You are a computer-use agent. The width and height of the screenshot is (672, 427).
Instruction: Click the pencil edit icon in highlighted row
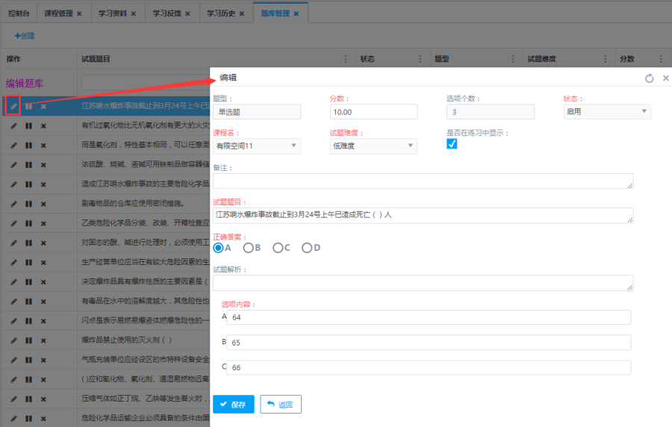pyautogui.click(x=13, y=106)
